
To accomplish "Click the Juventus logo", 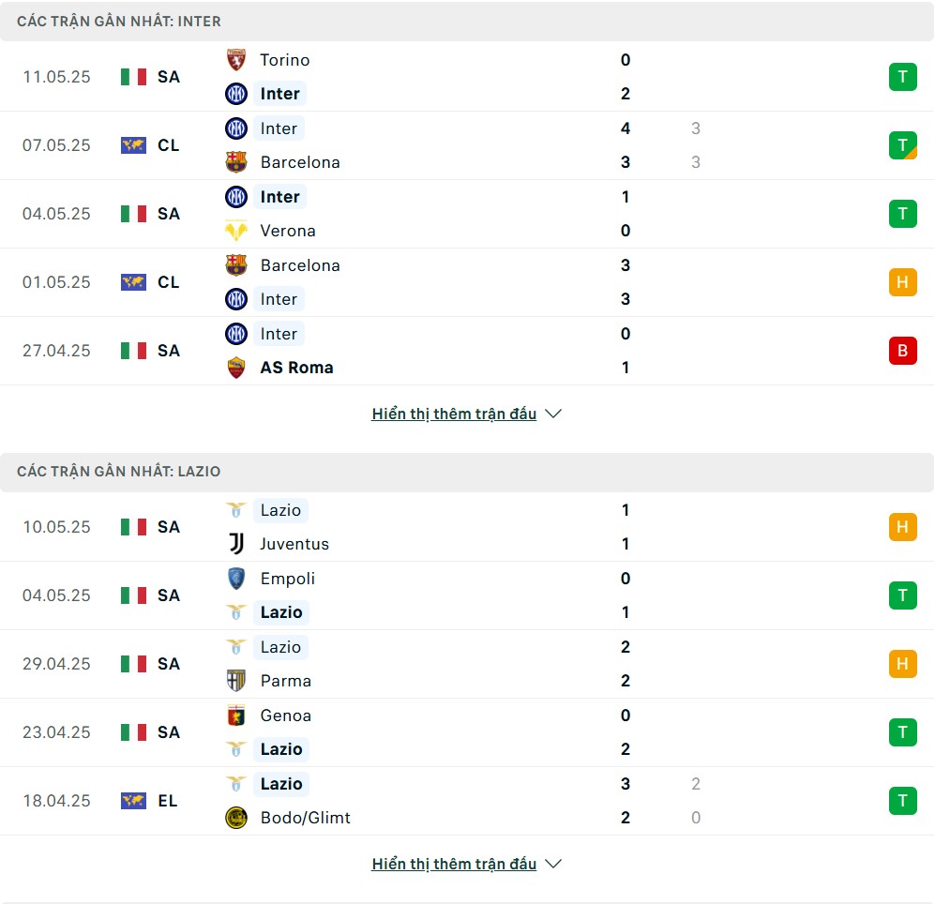I will [236, 543].
